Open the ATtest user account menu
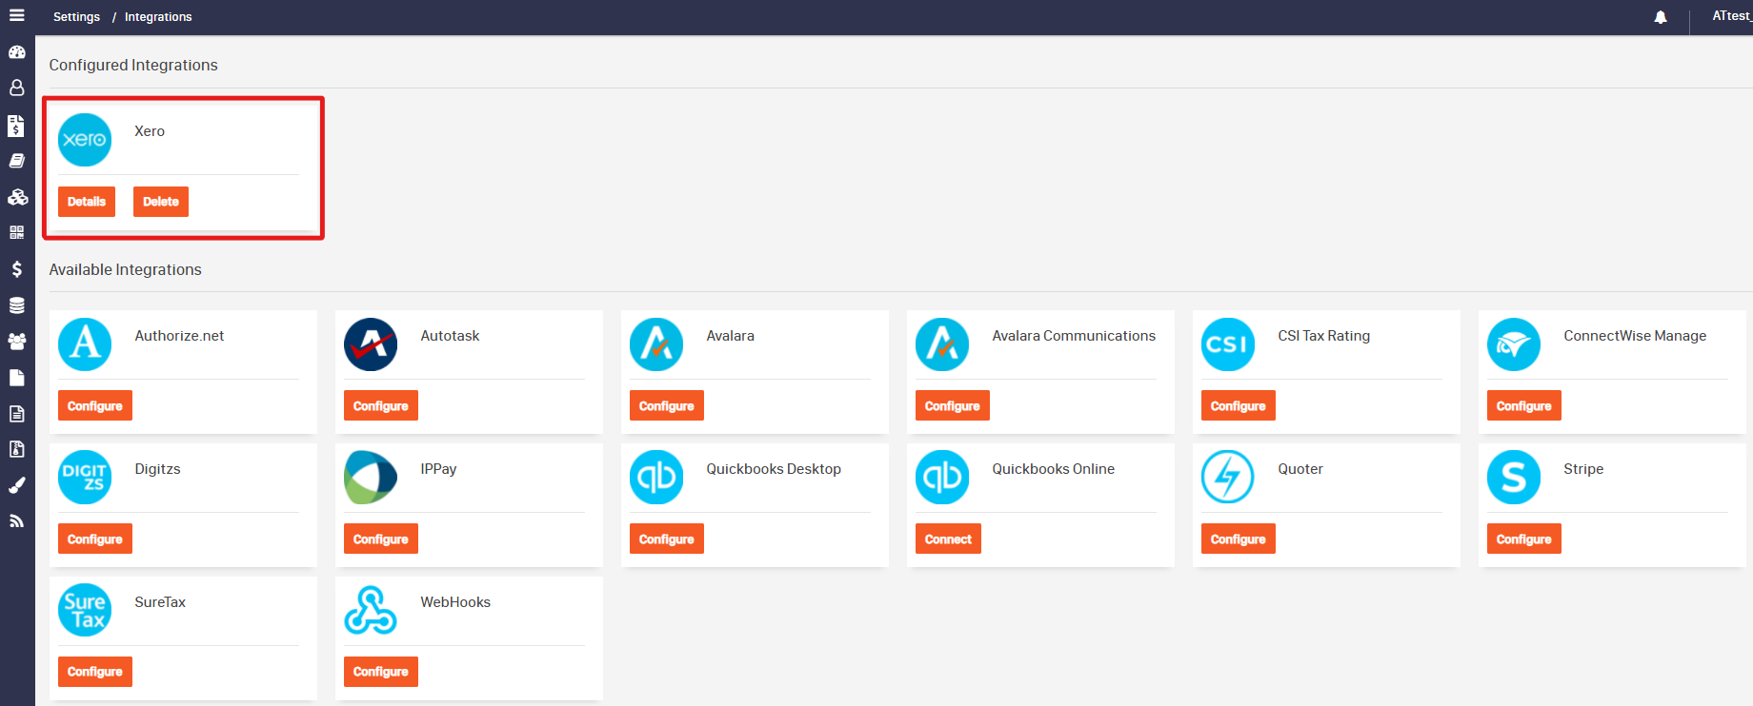1753x706 pixels. [x=1732, y=16]
